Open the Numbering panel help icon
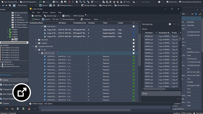 pos(170,24)
